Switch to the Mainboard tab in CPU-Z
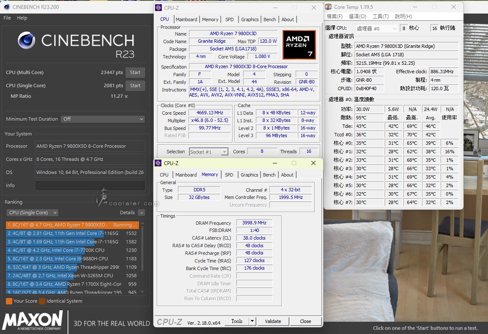 [x=186, y=19]
